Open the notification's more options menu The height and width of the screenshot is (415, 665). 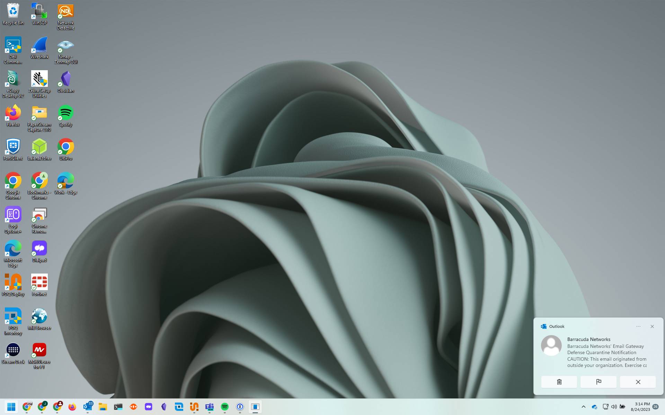tap(638, 326)
